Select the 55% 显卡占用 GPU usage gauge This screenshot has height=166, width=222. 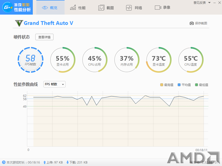click(63, 60)
